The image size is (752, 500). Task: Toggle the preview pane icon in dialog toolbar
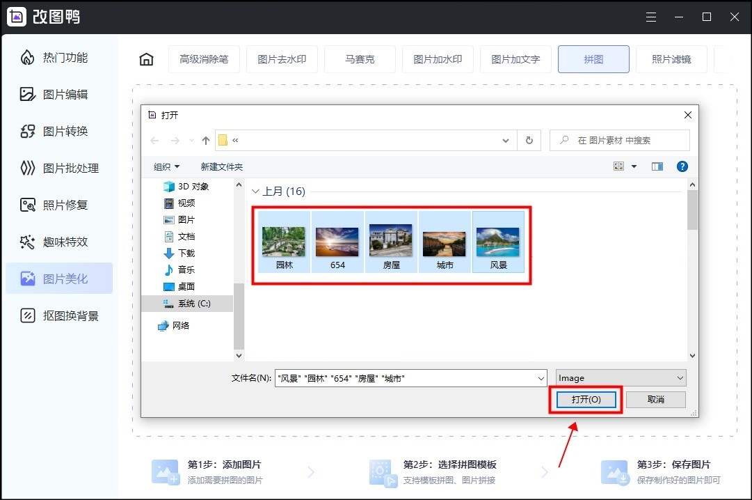(657, 166)
